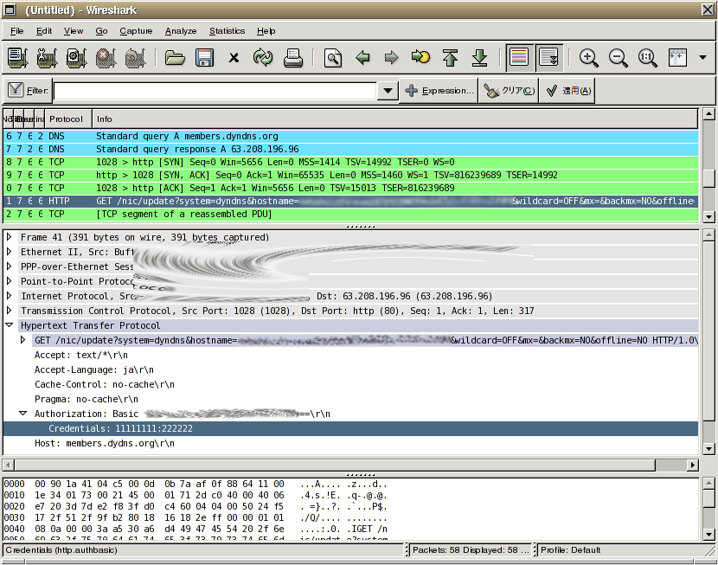718x565 pixels.
Task: Save capture file floppy icon
Action: (204, 58)
